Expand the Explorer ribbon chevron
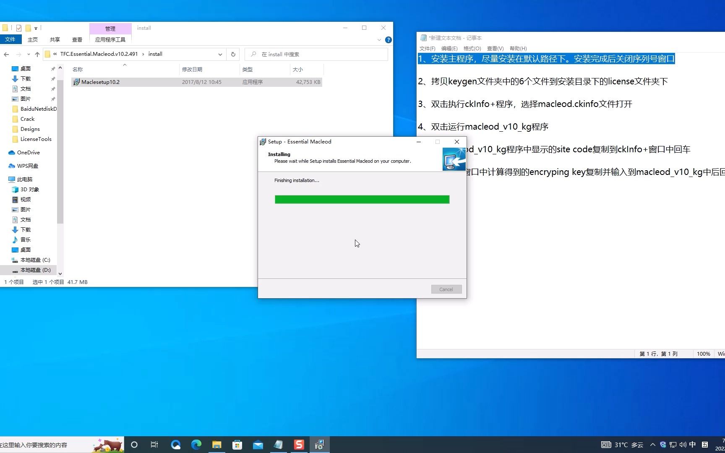The width and height of the screenshot is (725, 453). (379, 40)
